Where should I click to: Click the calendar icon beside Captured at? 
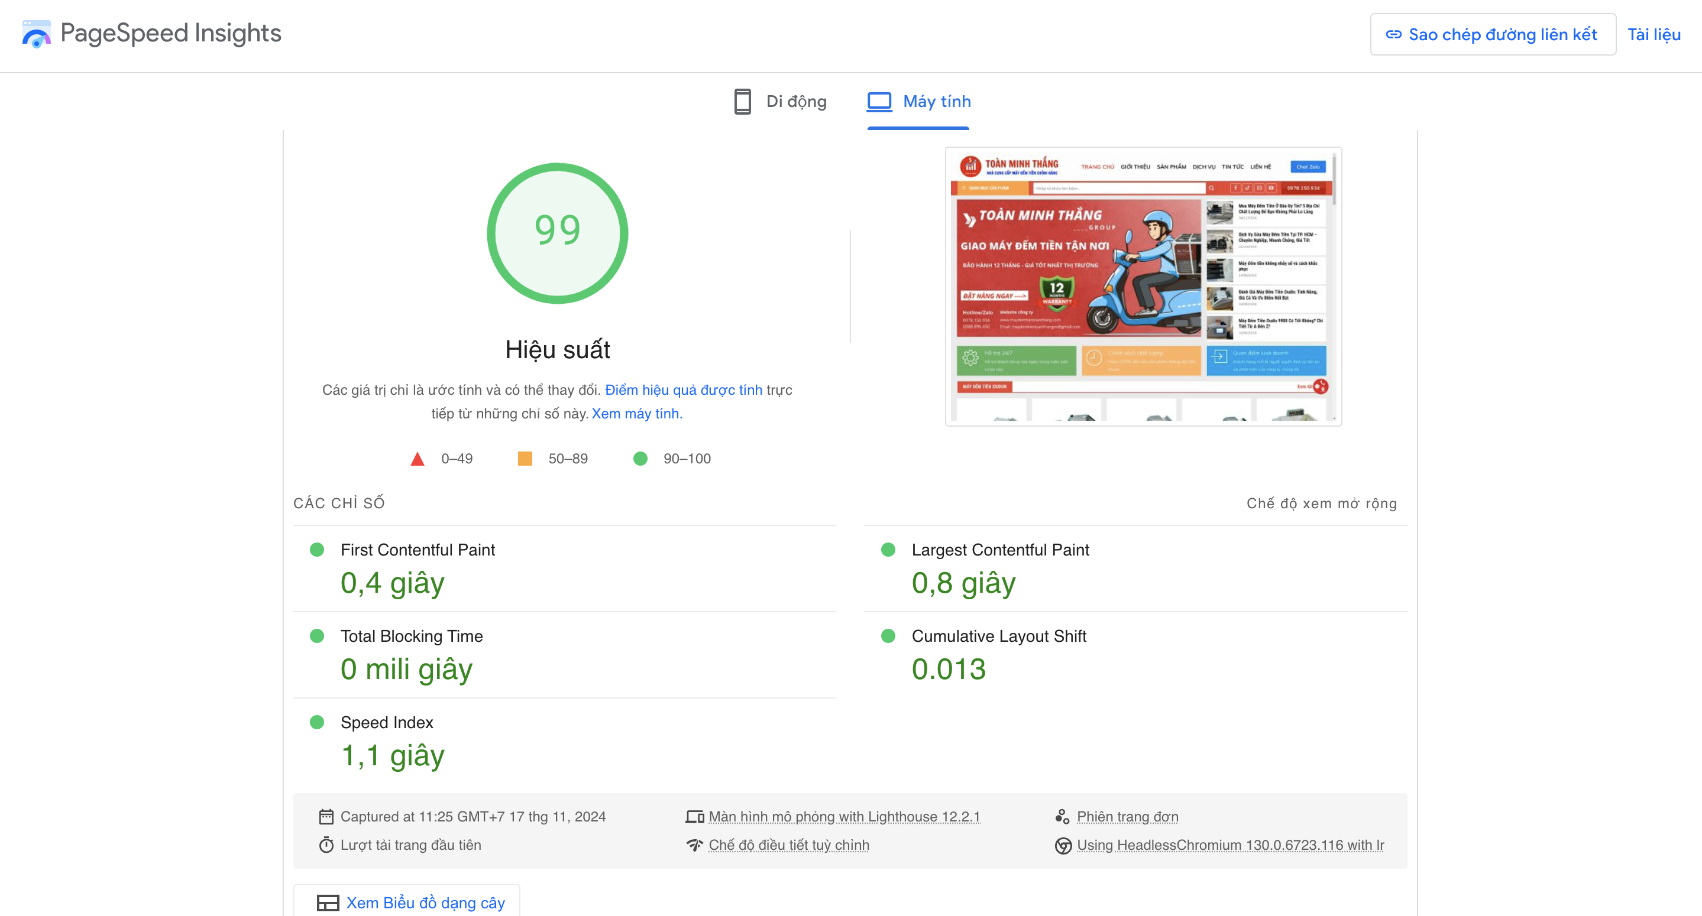click(x=326, y=817)
